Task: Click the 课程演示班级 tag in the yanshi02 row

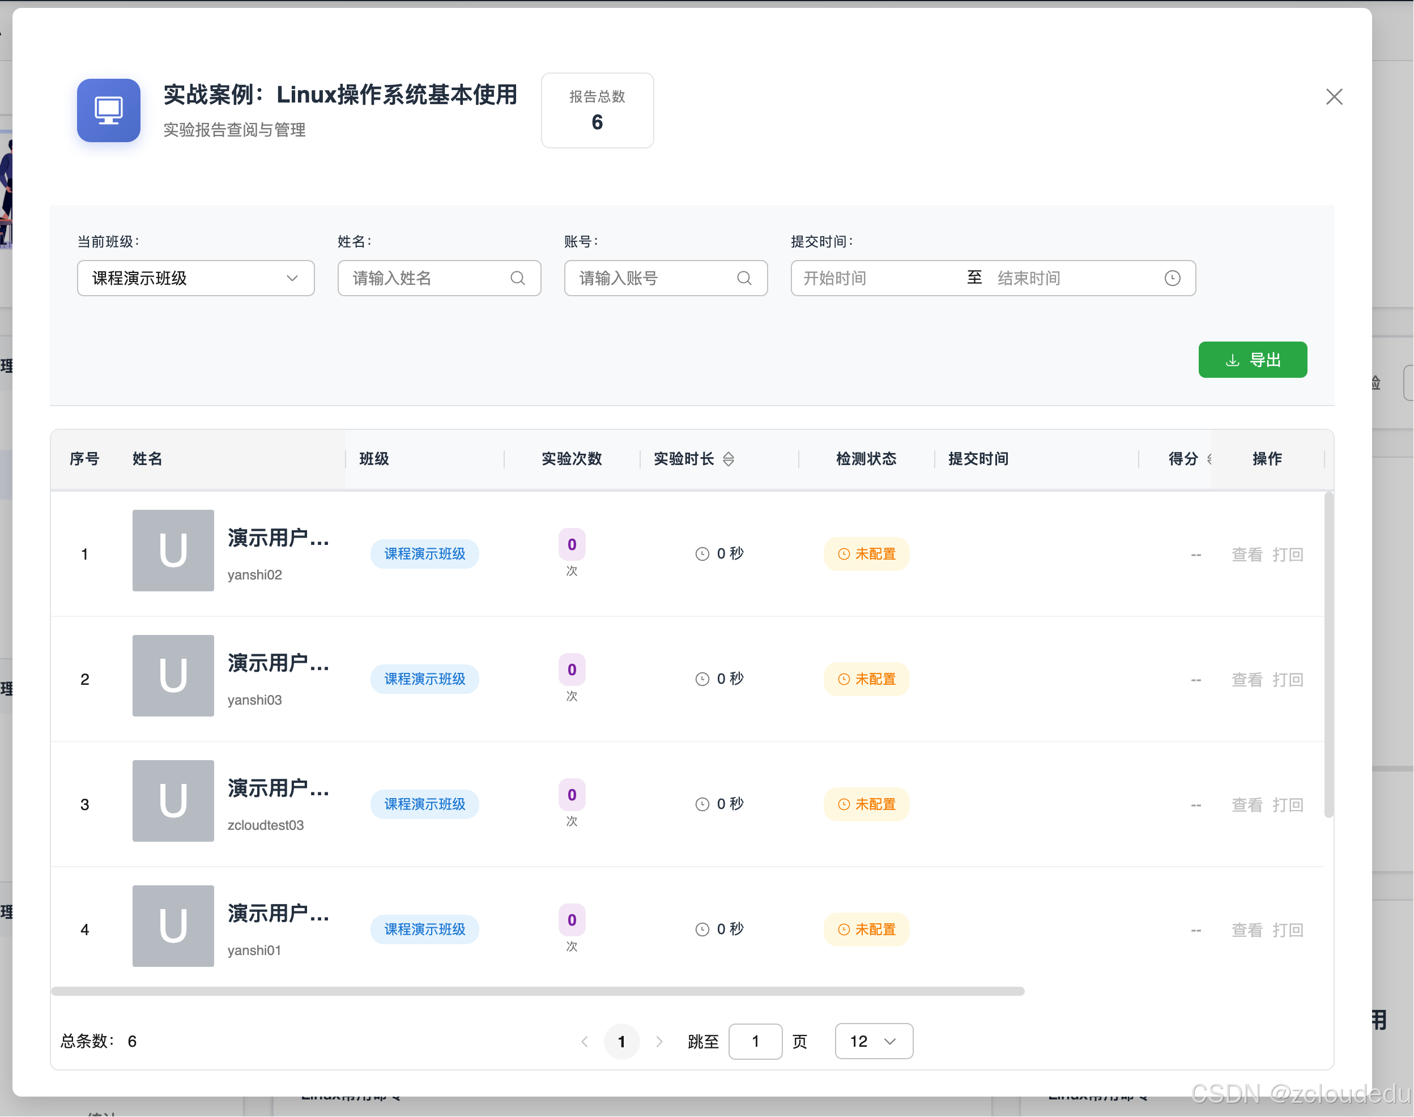Action: click(424, 554)
